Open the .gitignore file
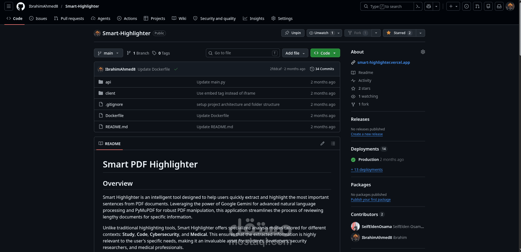Screen dimensions: 521x252 [114, 104]
